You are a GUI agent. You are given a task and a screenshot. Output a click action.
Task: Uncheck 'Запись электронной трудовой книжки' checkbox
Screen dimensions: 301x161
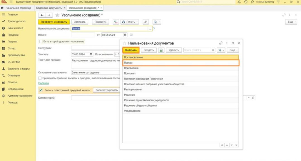(41, 90)
